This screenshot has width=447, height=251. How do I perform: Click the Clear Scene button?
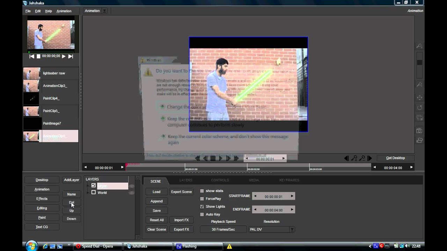(156, 229)
